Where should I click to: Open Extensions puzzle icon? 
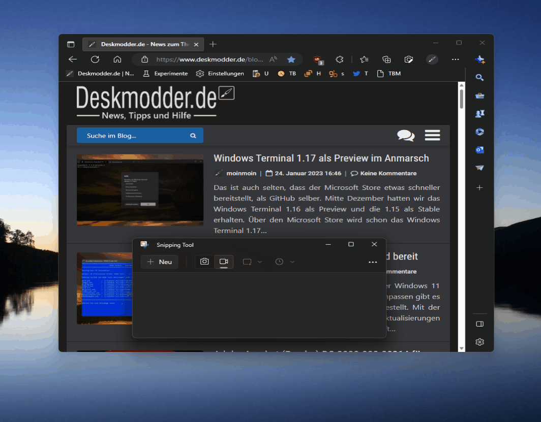(340, 59)
